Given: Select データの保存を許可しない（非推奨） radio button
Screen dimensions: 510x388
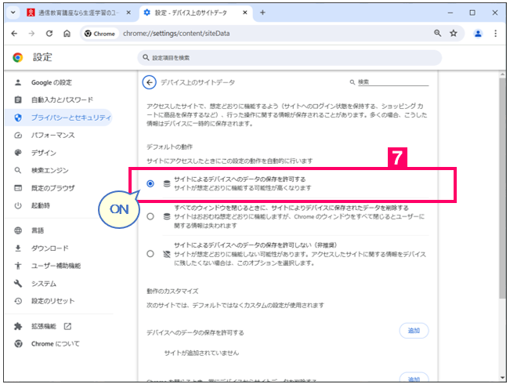Looking at the screenshot, I should [150, 254].
